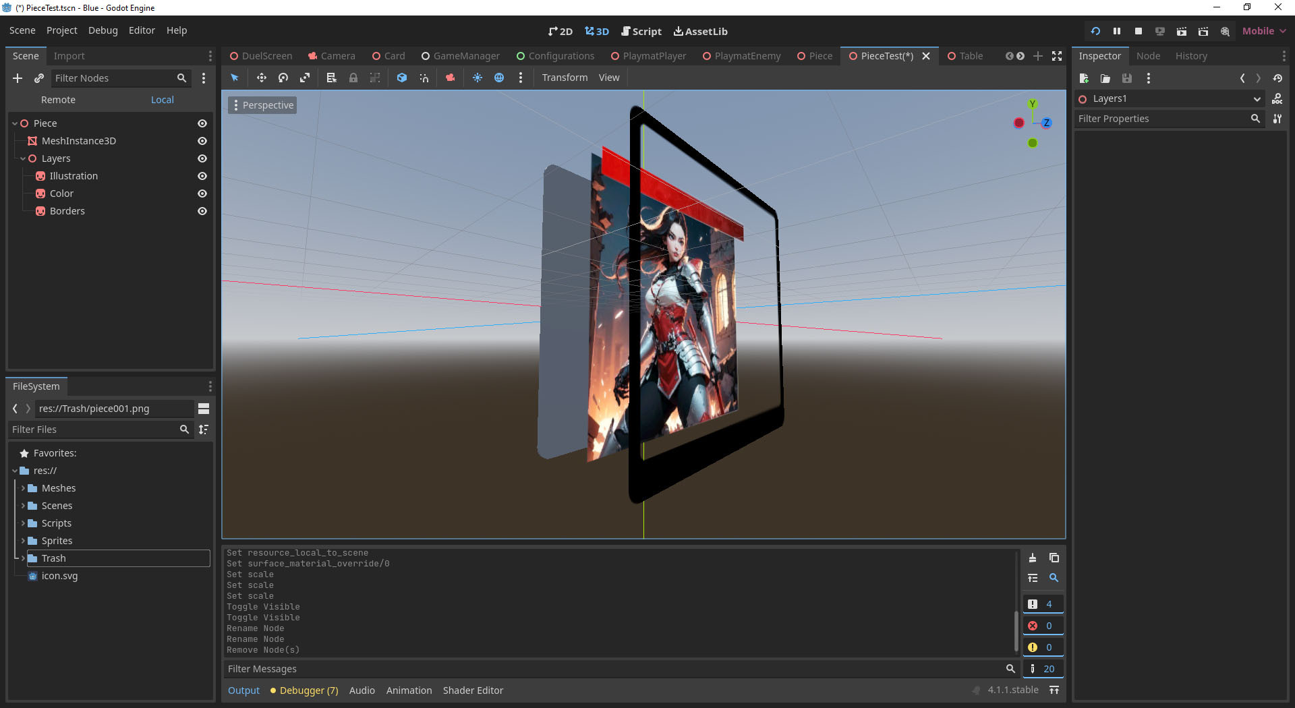Switch to Move Mode tool

[262, 78]
